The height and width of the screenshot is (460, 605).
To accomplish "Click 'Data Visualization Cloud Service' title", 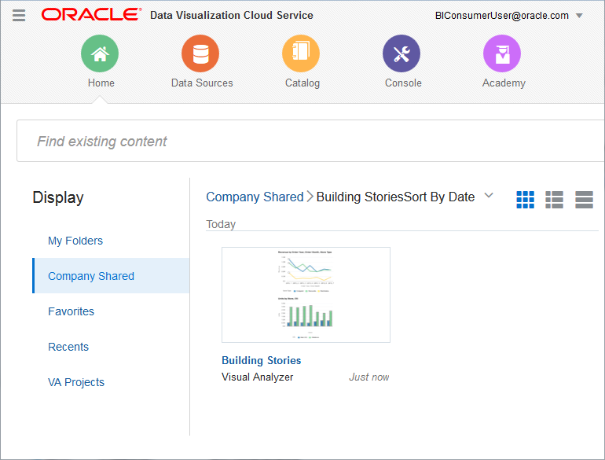I will click(x=232, y=15).
